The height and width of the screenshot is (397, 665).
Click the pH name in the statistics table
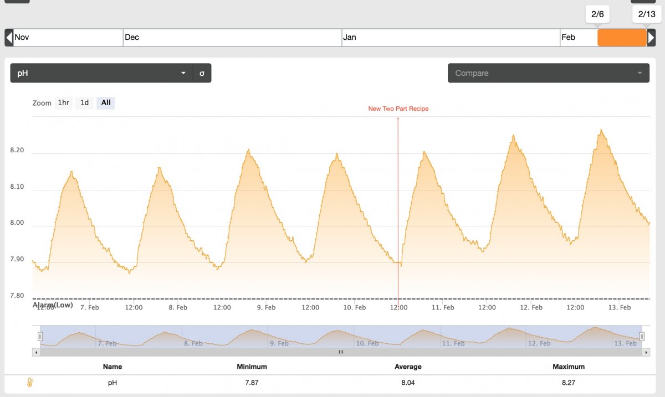pos(112,383)
